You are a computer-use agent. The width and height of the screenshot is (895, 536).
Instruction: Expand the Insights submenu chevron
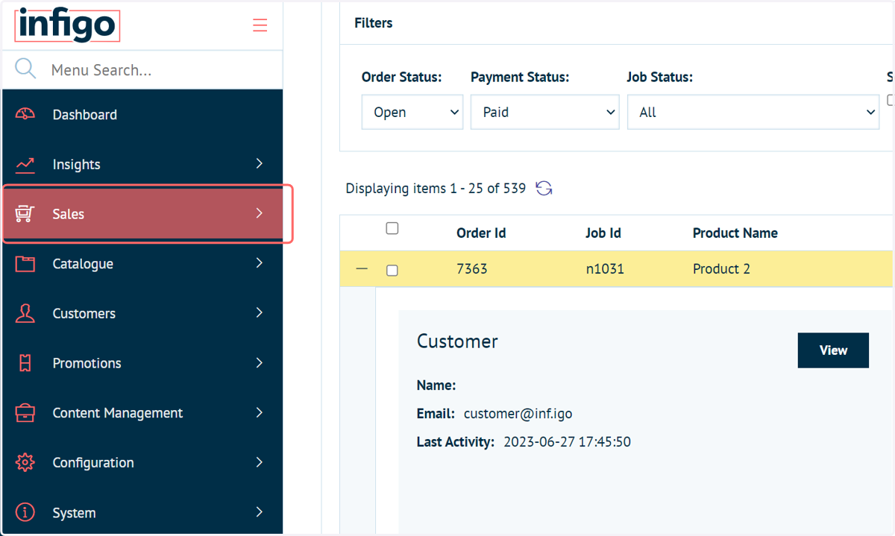(260, 163)
